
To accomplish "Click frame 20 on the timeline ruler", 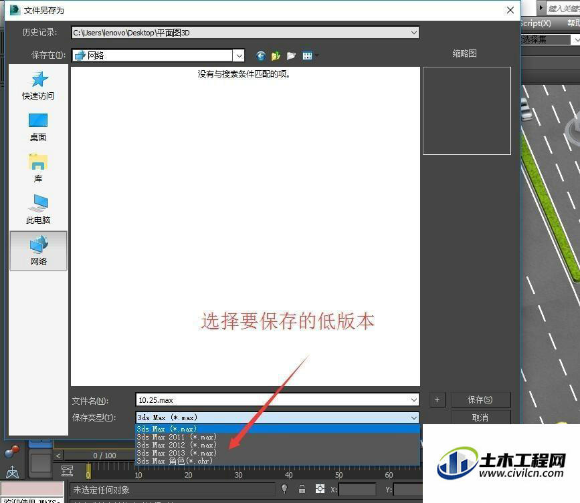I will click(x=188, y=475).
